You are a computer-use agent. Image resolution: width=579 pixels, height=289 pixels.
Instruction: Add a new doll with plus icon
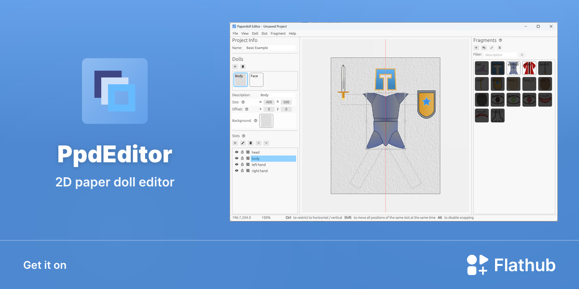tap(235, 66)
